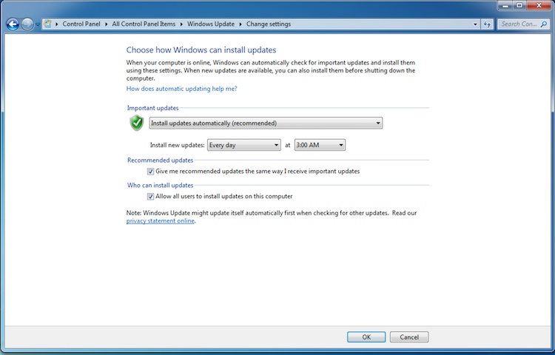The width and height of the screenshot is (555, 355).
Task: Toggle 'Give me recommended updates' checkbox
Action: pos(150,172)
